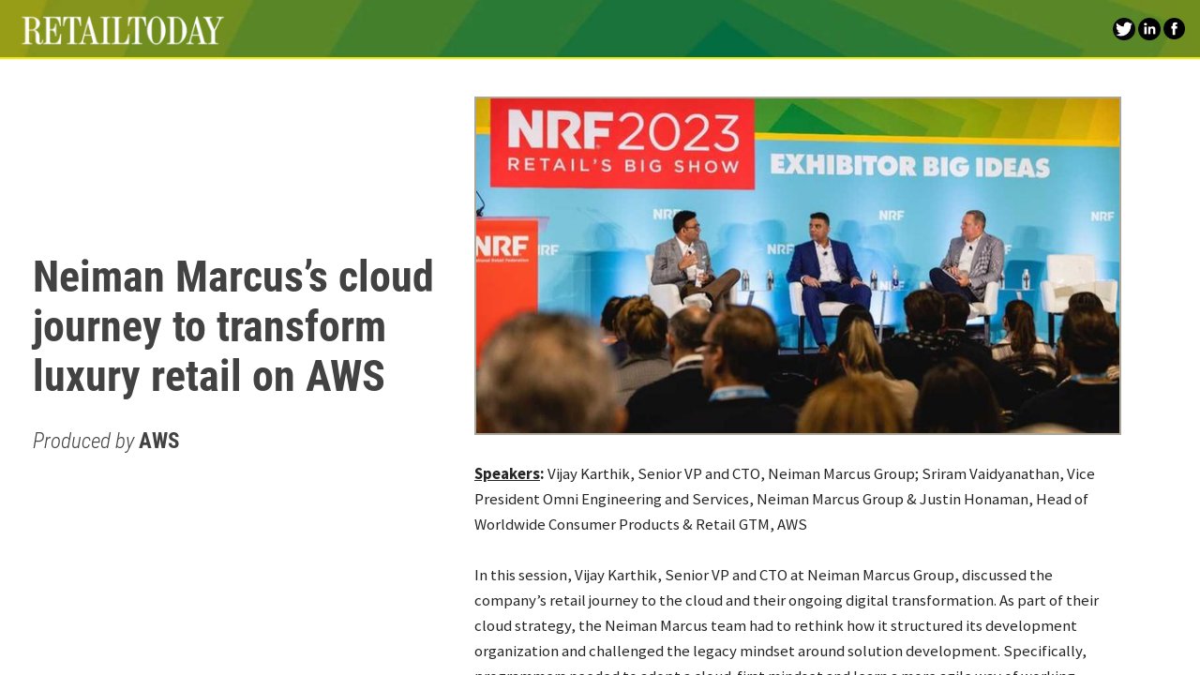Open the Twitter share icon
The image size is (1200, 675).
(x=1123, y=29)
